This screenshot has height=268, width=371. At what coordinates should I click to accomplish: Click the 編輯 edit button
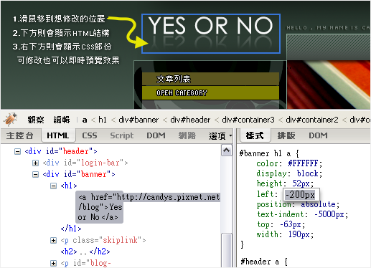pyautogui.click(x=62, y=120)
